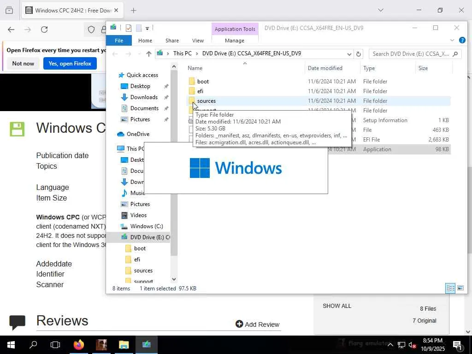This screenshot has width=472, height=354.
Task: Open the File menu in Explorer
Action: tap(119, 41)
